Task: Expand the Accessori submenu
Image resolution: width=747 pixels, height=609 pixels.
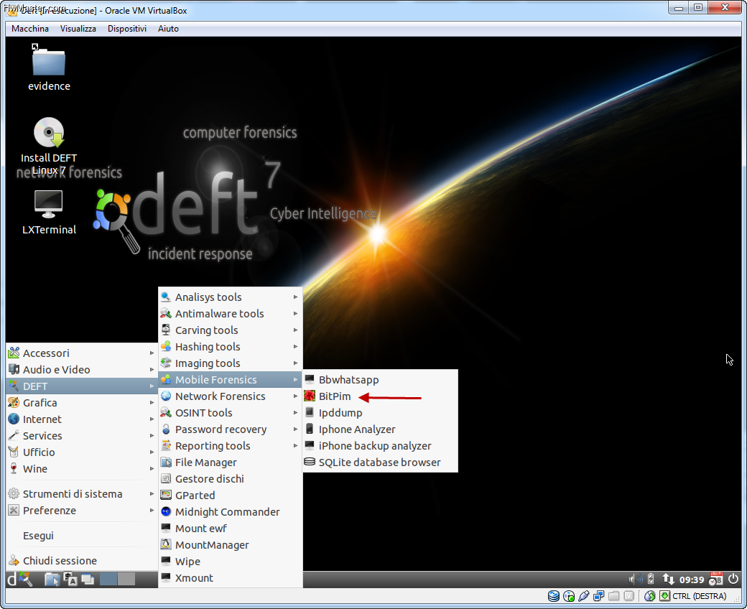Action: tap(82, 353)
